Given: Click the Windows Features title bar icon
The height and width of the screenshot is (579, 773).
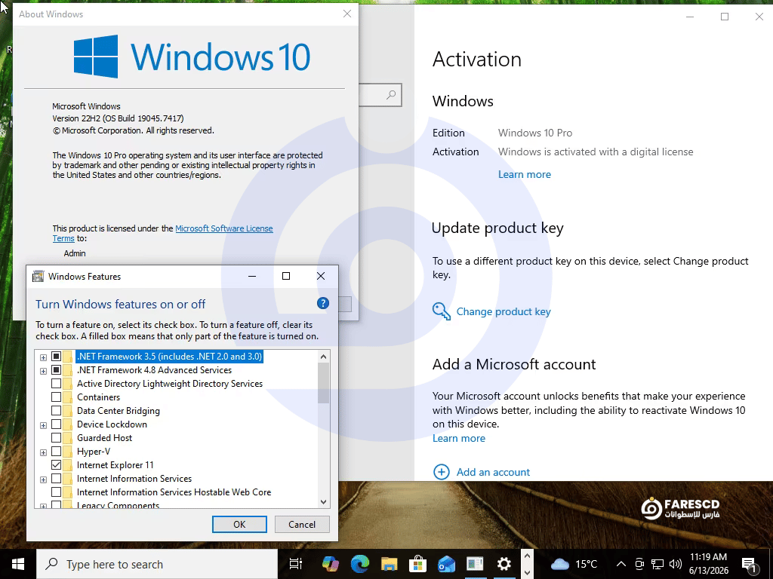Looking at the screenshot, I should (38, 276).
